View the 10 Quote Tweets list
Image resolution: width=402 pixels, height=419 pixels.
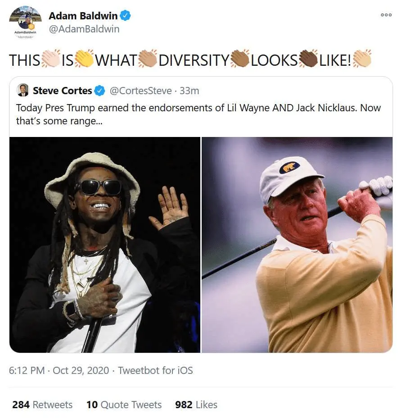(124, 405)
